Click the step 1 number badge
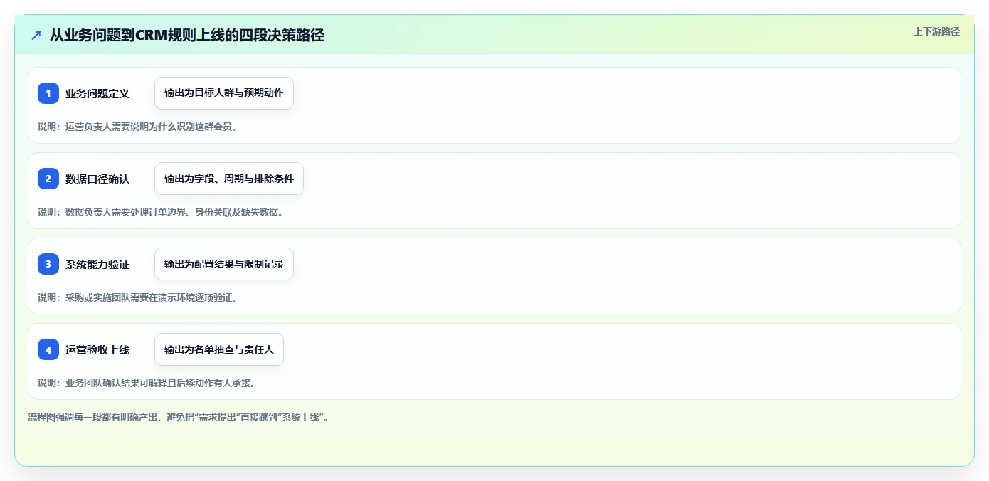 (48, 93)
